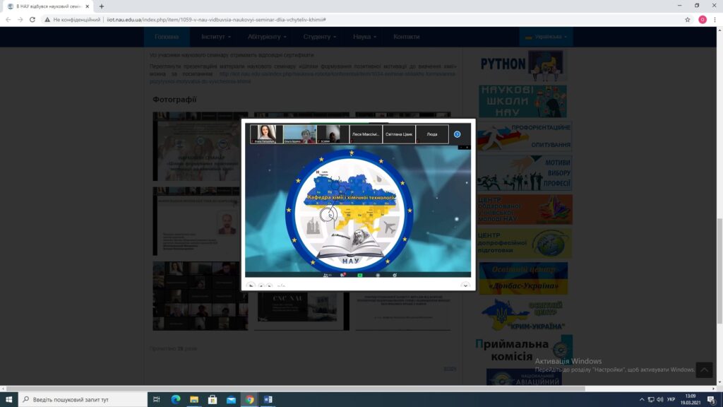Close the photo lightbox using its bottom-right button

click(465, 285)
